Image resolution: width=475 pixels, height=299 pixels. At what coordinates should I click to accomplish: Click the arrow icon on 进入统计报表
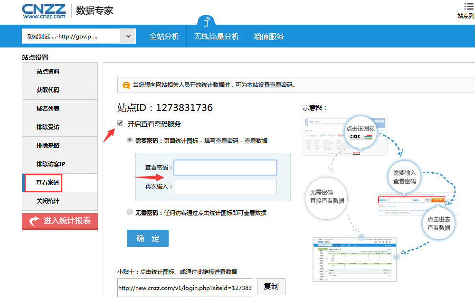[34, 221]
